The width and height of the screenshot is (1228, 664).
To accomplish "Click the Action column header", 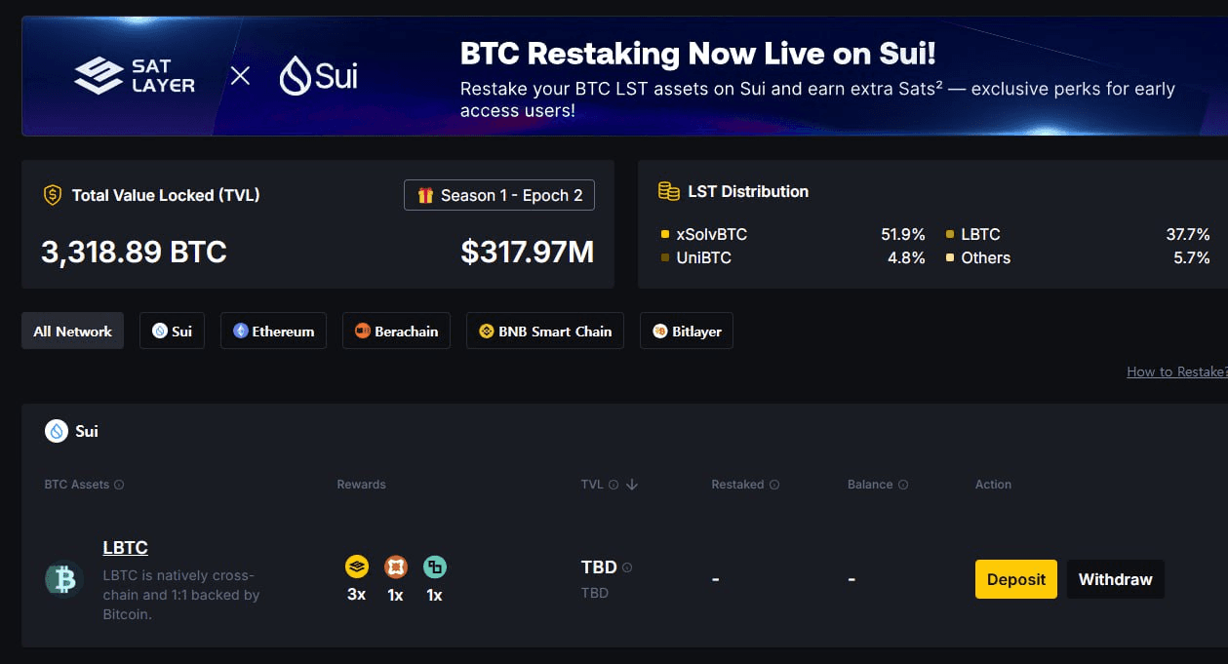I will [x=993, y=485].
